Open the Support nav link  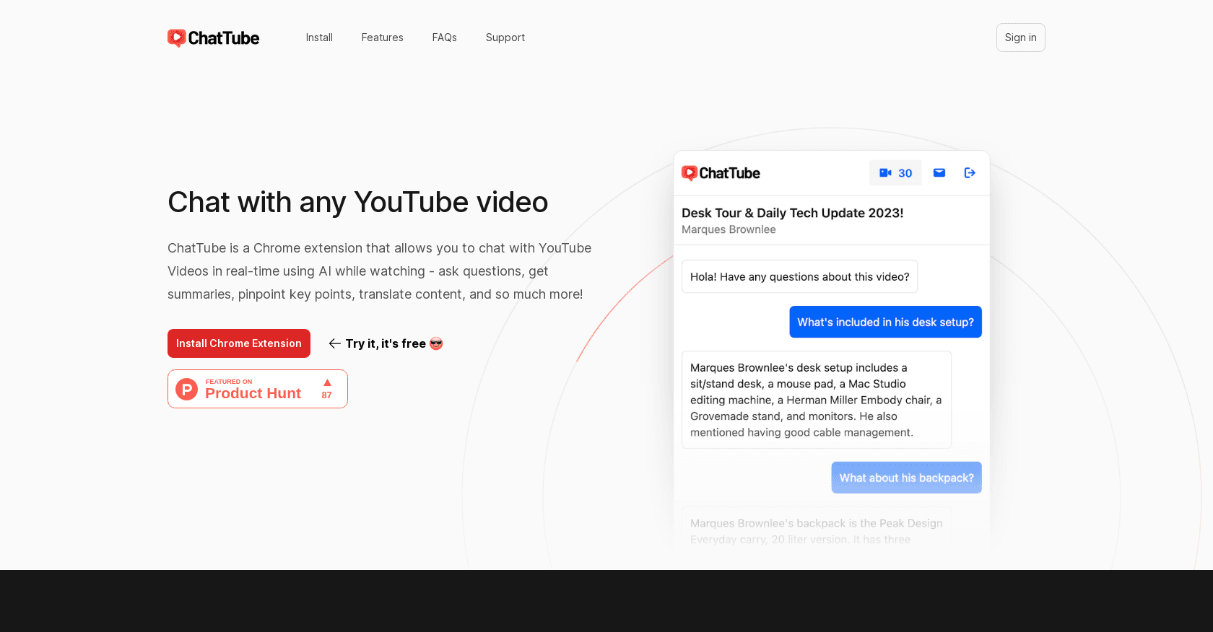pyautogui.click(x=505, y=38)
